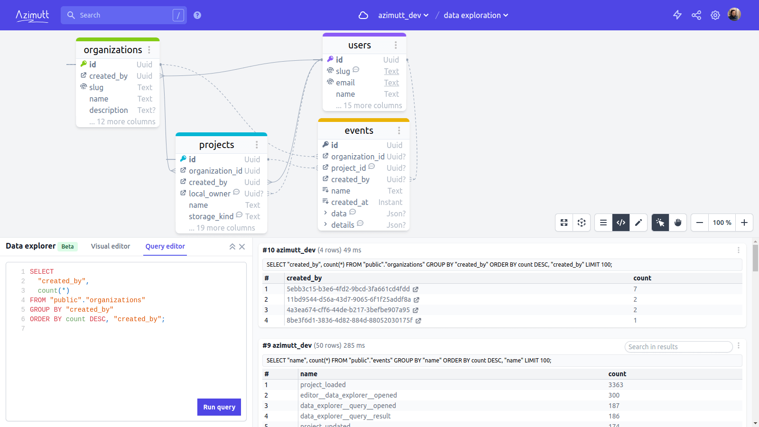Viewport: 759px width, 427px height.
Task: Click the 'Search in results' field of query #9
Action: coord(678,347)
